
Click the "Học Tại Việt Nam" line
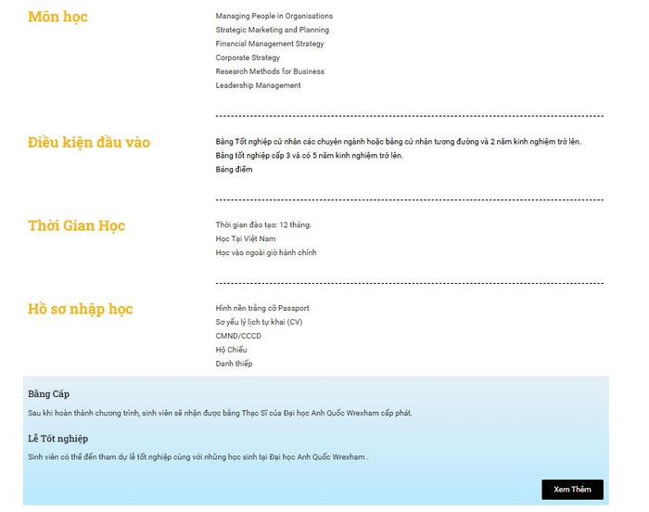[246, 238]
